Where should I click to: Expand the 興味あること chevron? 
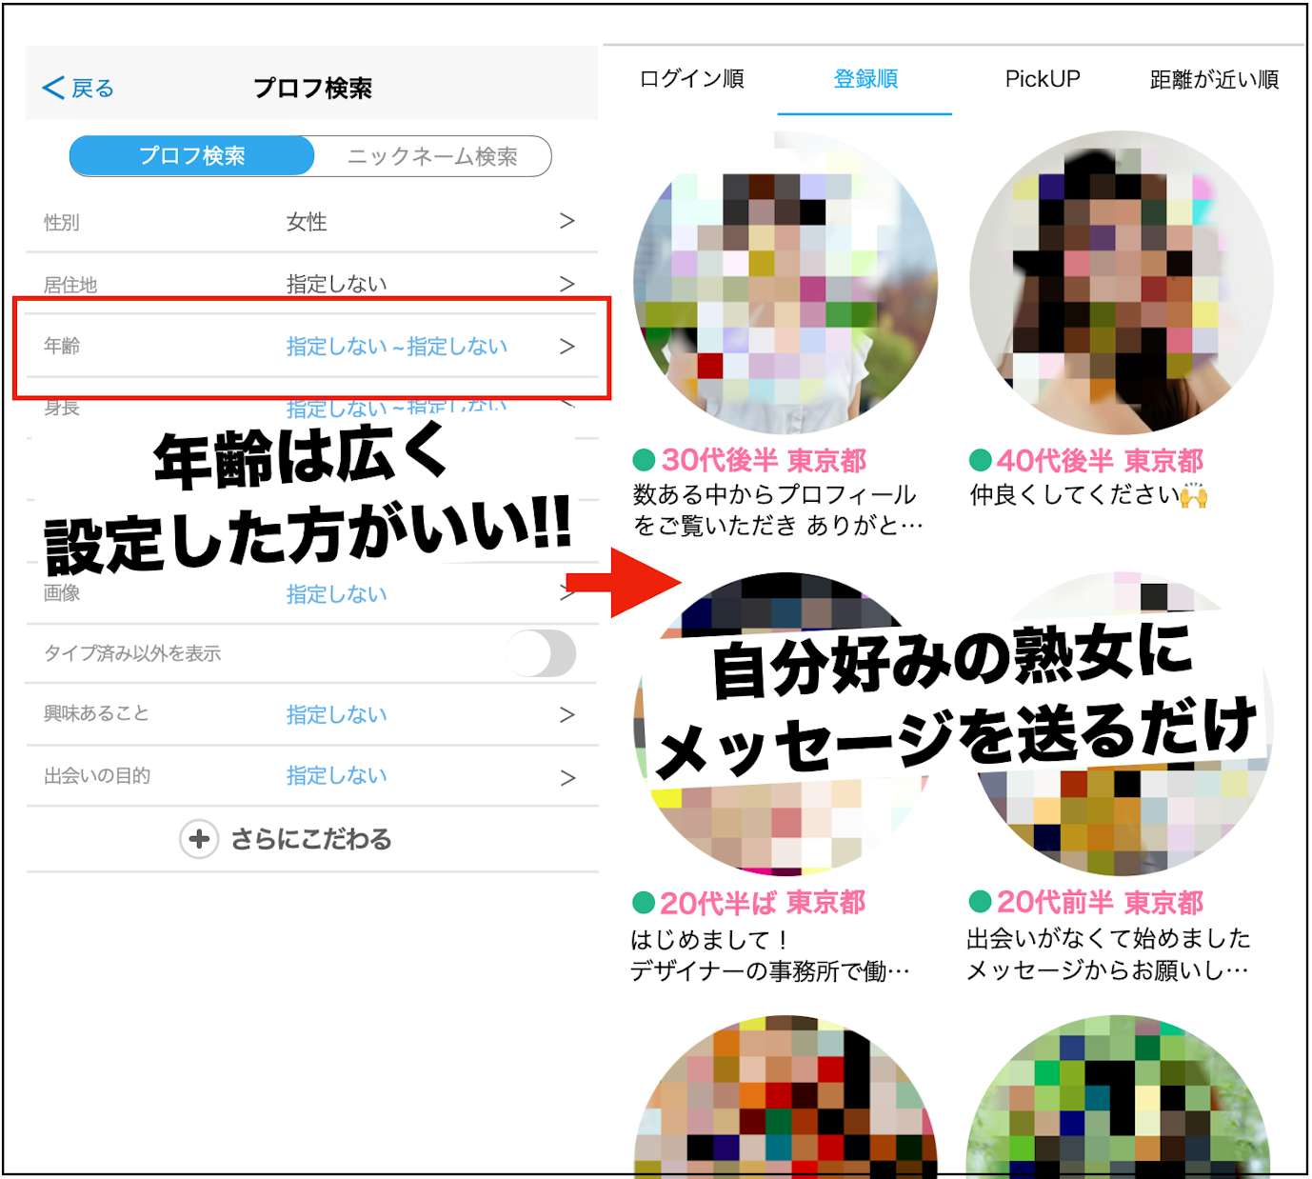pyautogui.click(x=567, y=714)
